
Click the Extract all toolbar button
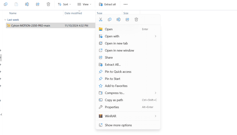(107, 4)
